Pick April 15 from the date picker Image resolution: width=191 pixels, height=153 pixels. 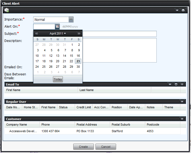point(71,56)
